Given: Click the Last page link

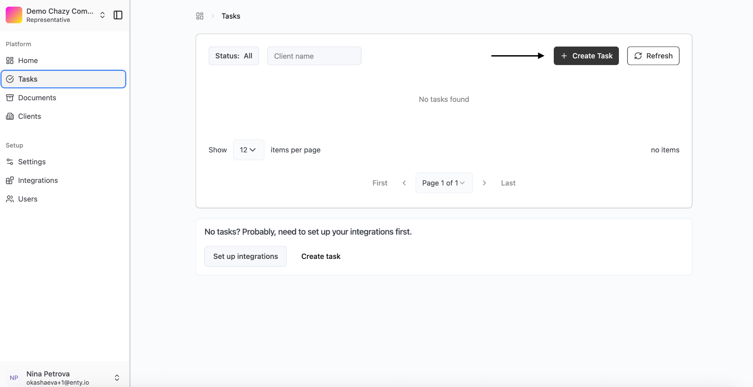Looking at the screenshot, I should click(x=508, y=183).
